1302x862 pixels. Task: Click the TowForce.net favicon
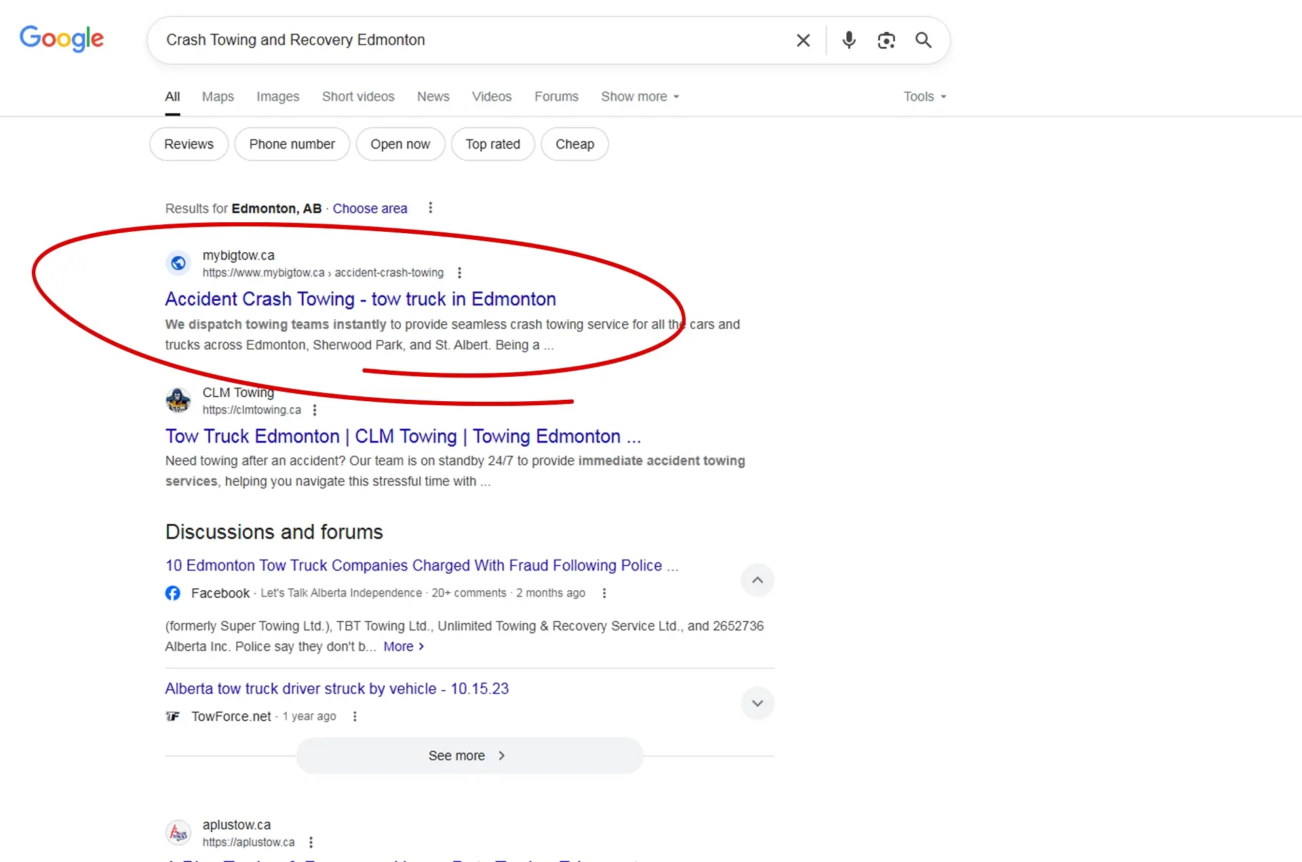(x=173, y=716)
